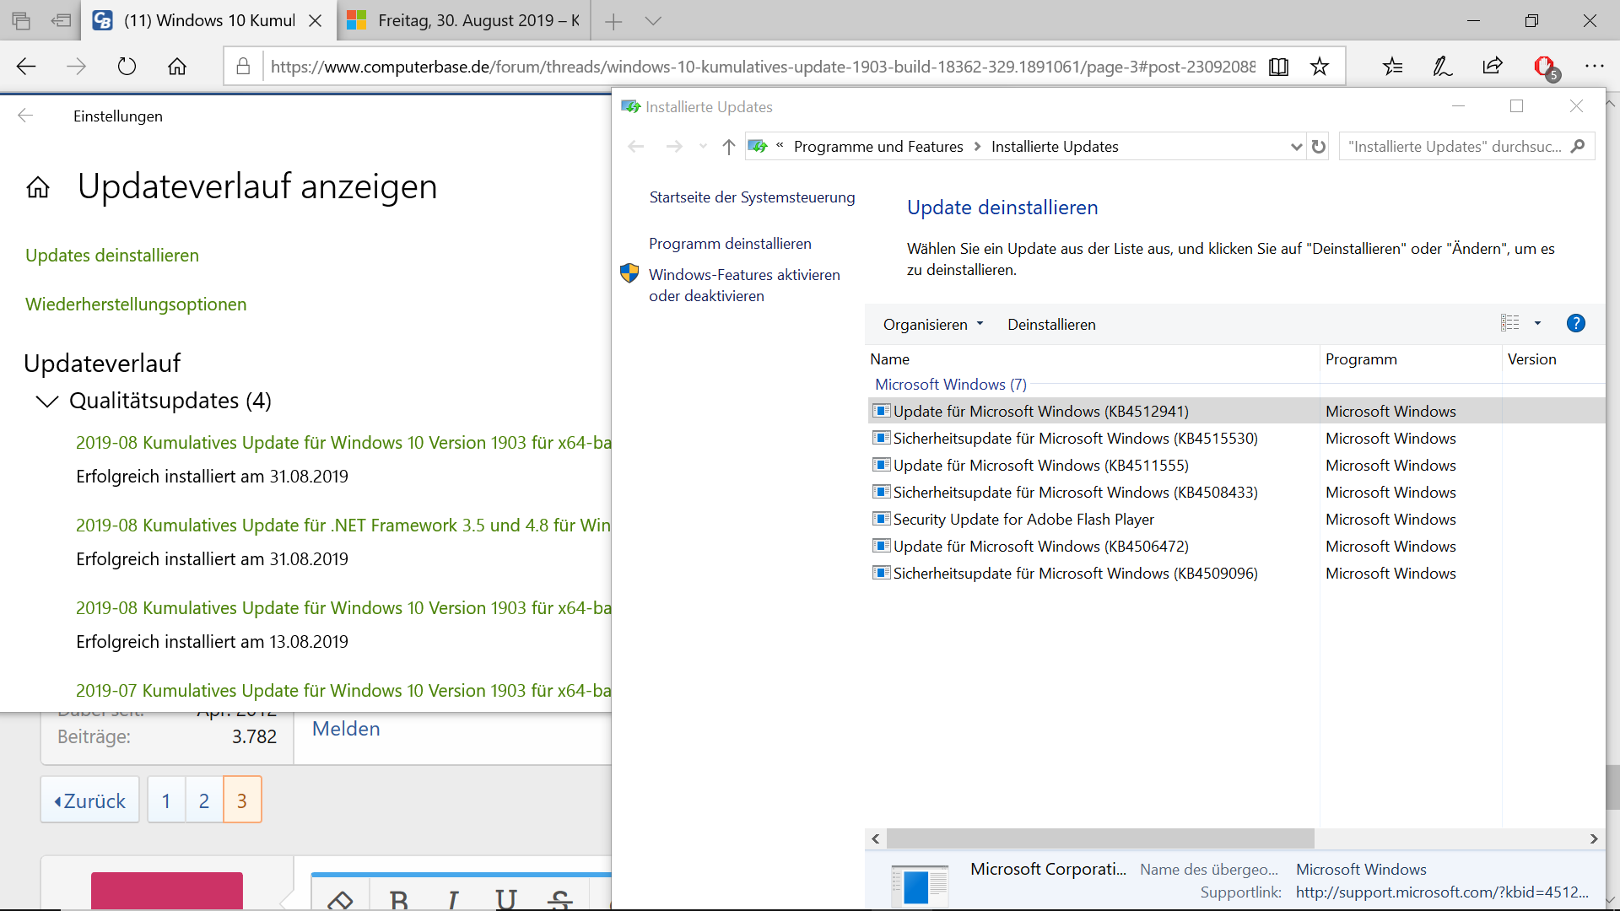Open Updates deinstallieren link
Screen dimensions: 1620x911
[x=112, y=256]
